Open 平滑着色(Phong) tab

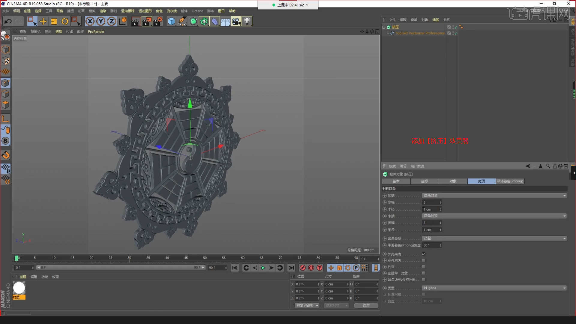tap(510, 181)
